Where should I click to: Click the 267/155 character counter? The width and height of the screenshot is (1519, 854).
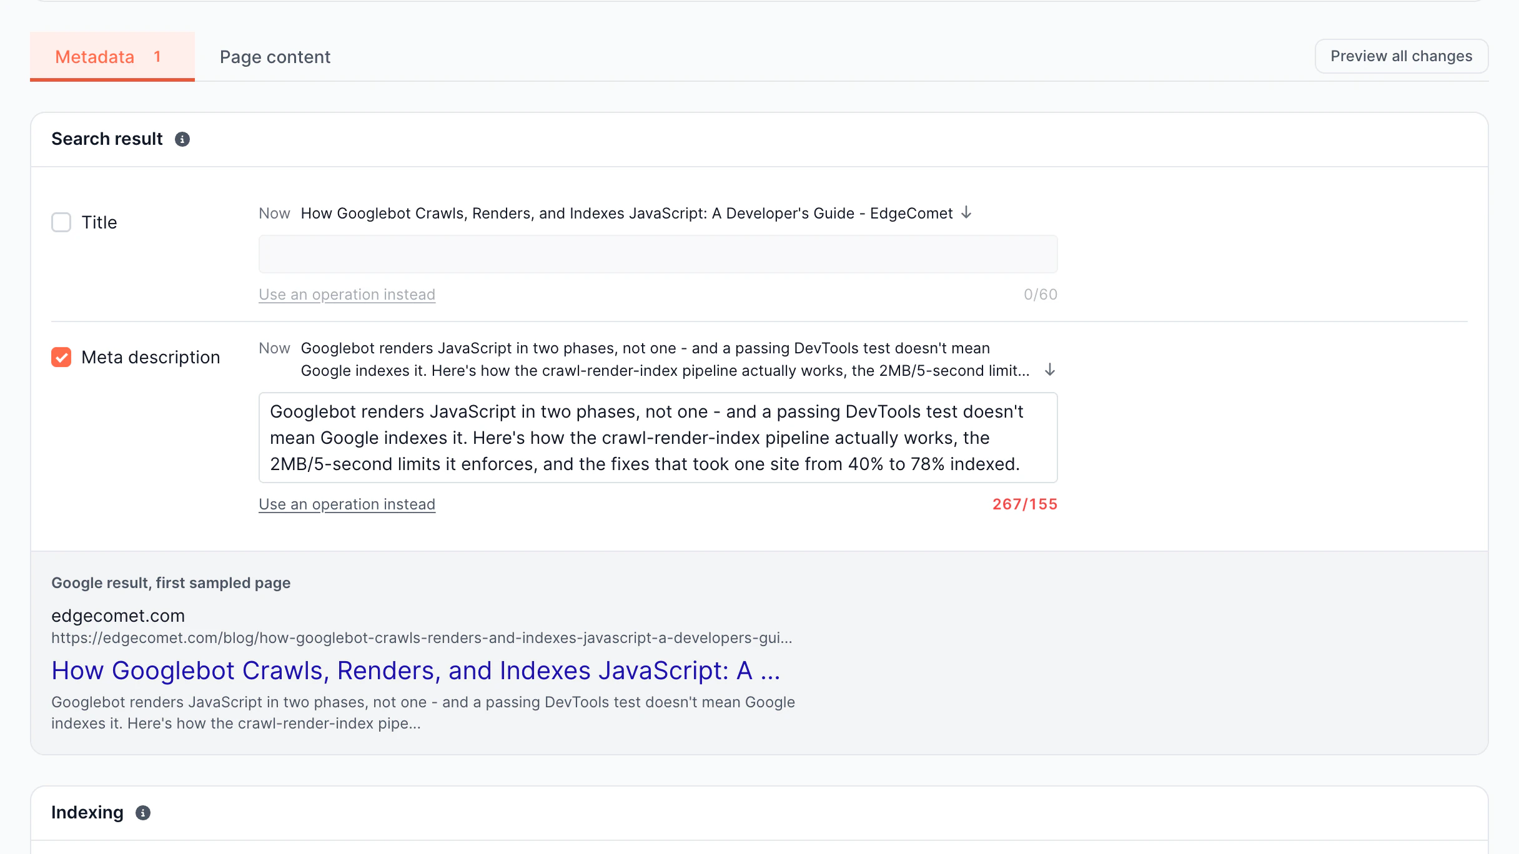(x=1024, y=504)
